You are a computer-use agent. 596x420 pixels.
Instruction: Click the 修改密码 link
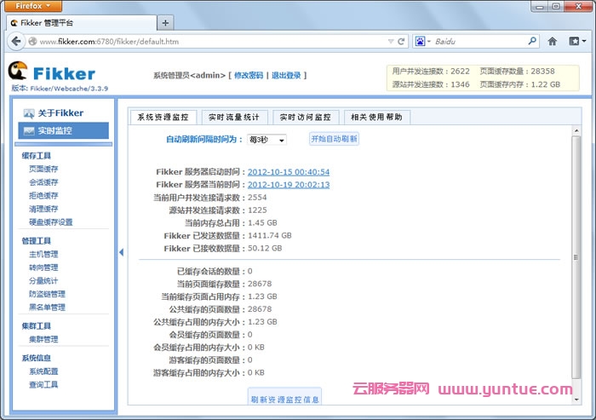tap(249, 76)
